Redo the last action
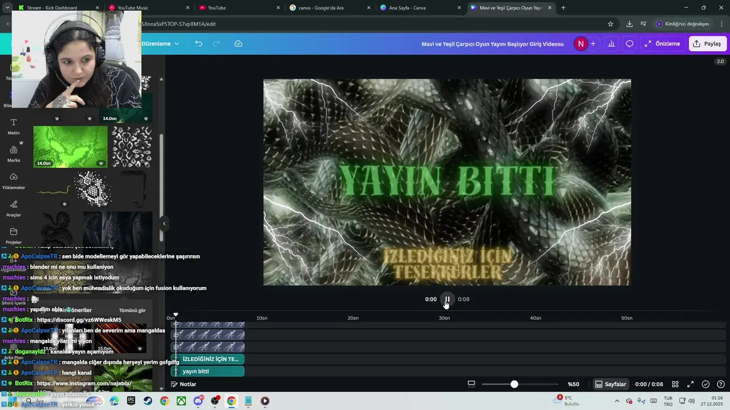730x410 pixels. pyautogui.click(x=216, y=44)
